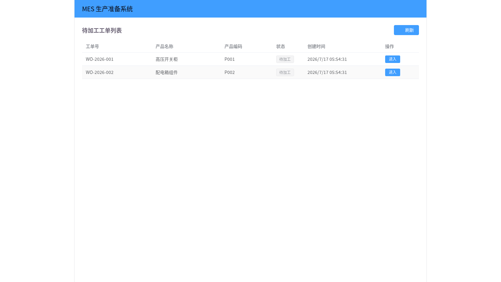
Task: Click the 状态 column header
Action: click(281, 46)
